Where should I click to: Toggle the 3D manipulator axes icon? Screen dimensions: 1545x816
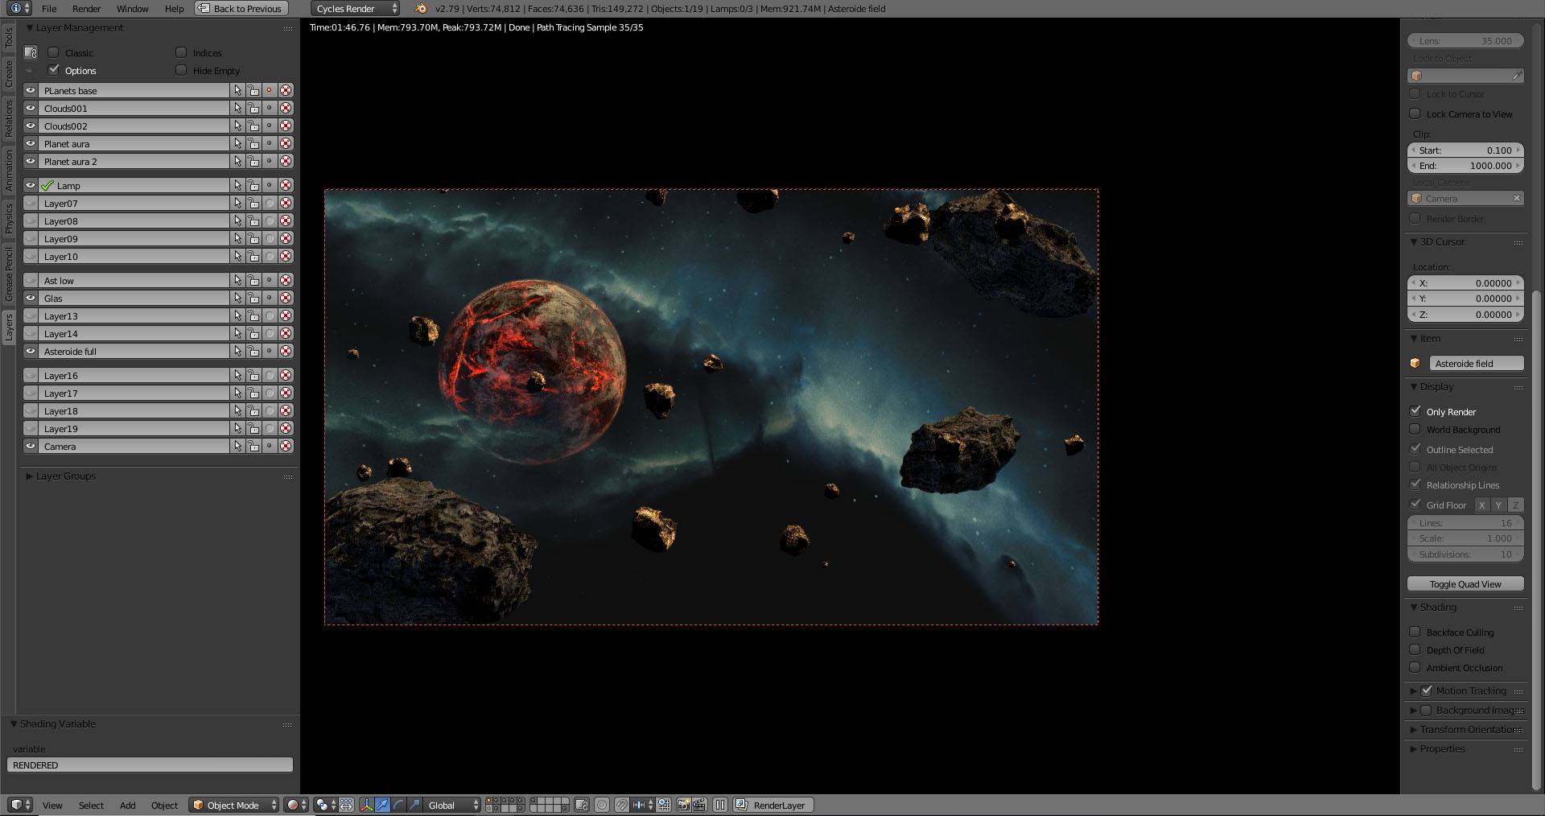coord(367,805)
